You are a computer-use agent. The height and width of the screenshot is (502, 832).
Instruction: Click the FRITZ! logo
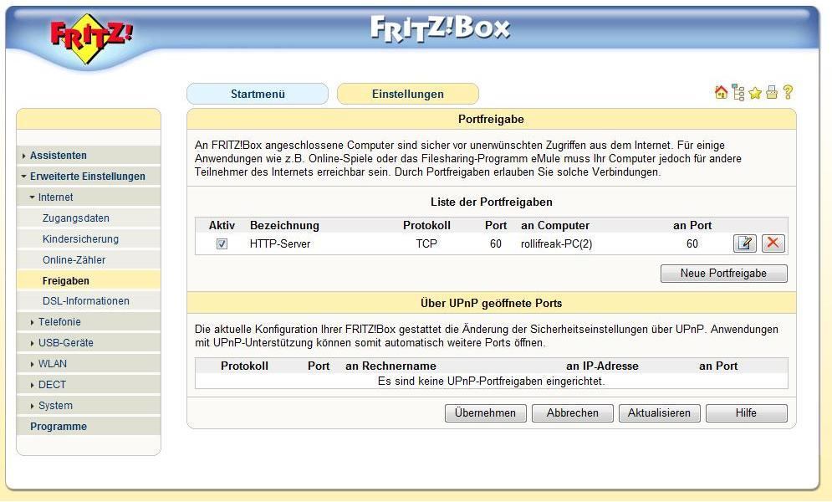pyautogui.click(x=91, y=38)
